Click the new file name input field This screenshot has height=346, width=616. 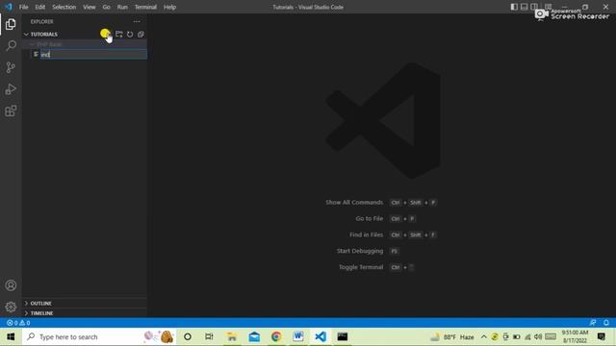point(93,54)
